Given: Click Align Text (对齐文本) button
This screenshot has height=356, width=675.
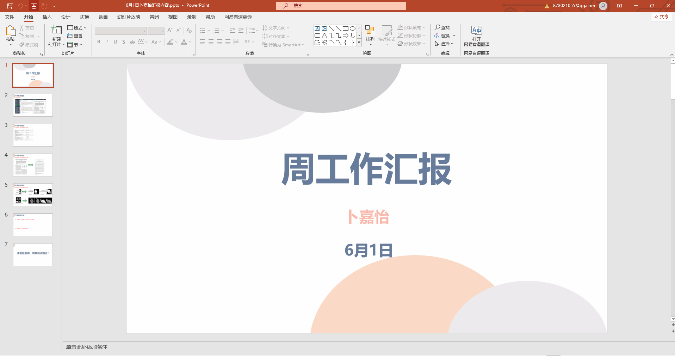Looking at the screenshot, I should coord(276,36).
